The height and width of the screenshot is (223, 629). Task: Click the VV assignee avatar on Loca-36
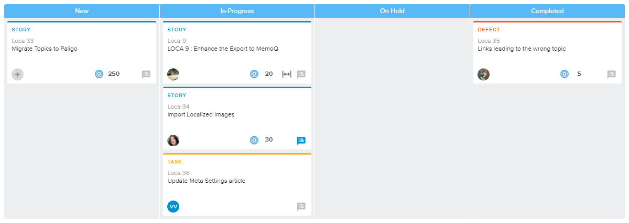pos(173,206)
